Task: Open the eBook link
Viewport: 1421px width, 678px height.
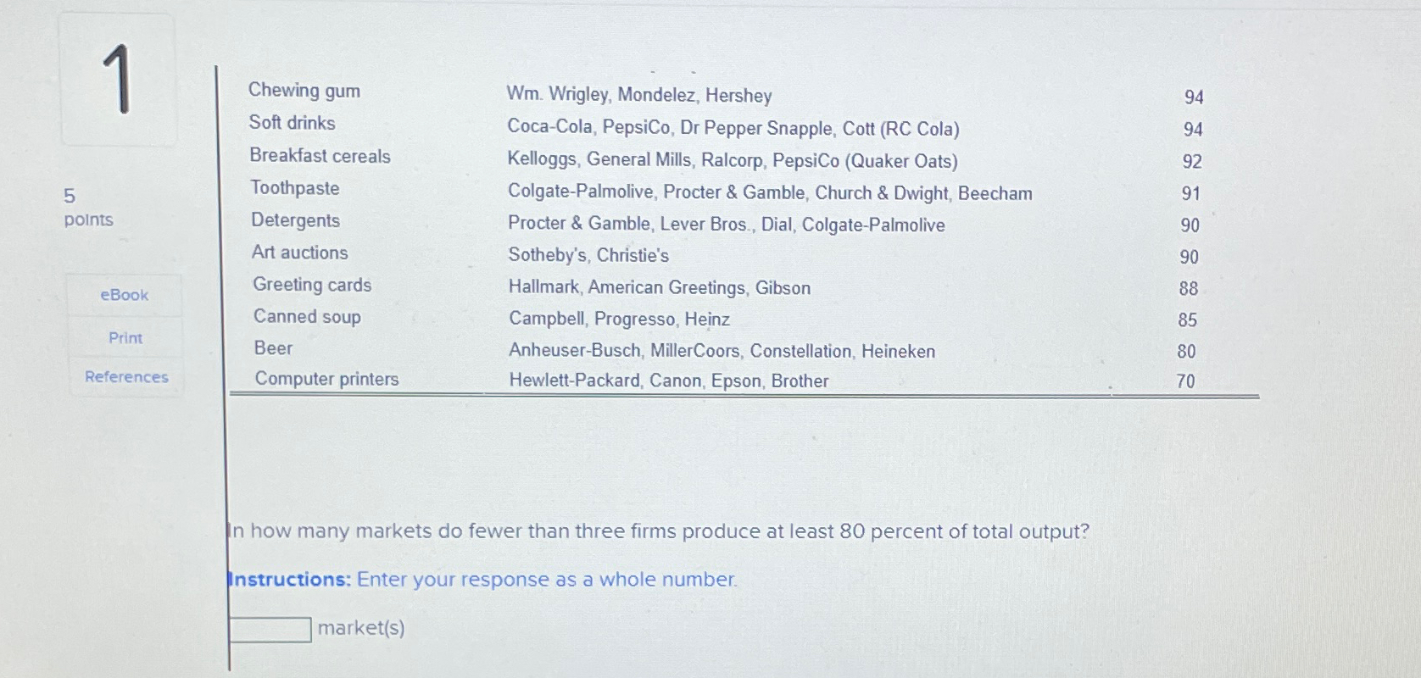Action: click(x=124, y=295)
